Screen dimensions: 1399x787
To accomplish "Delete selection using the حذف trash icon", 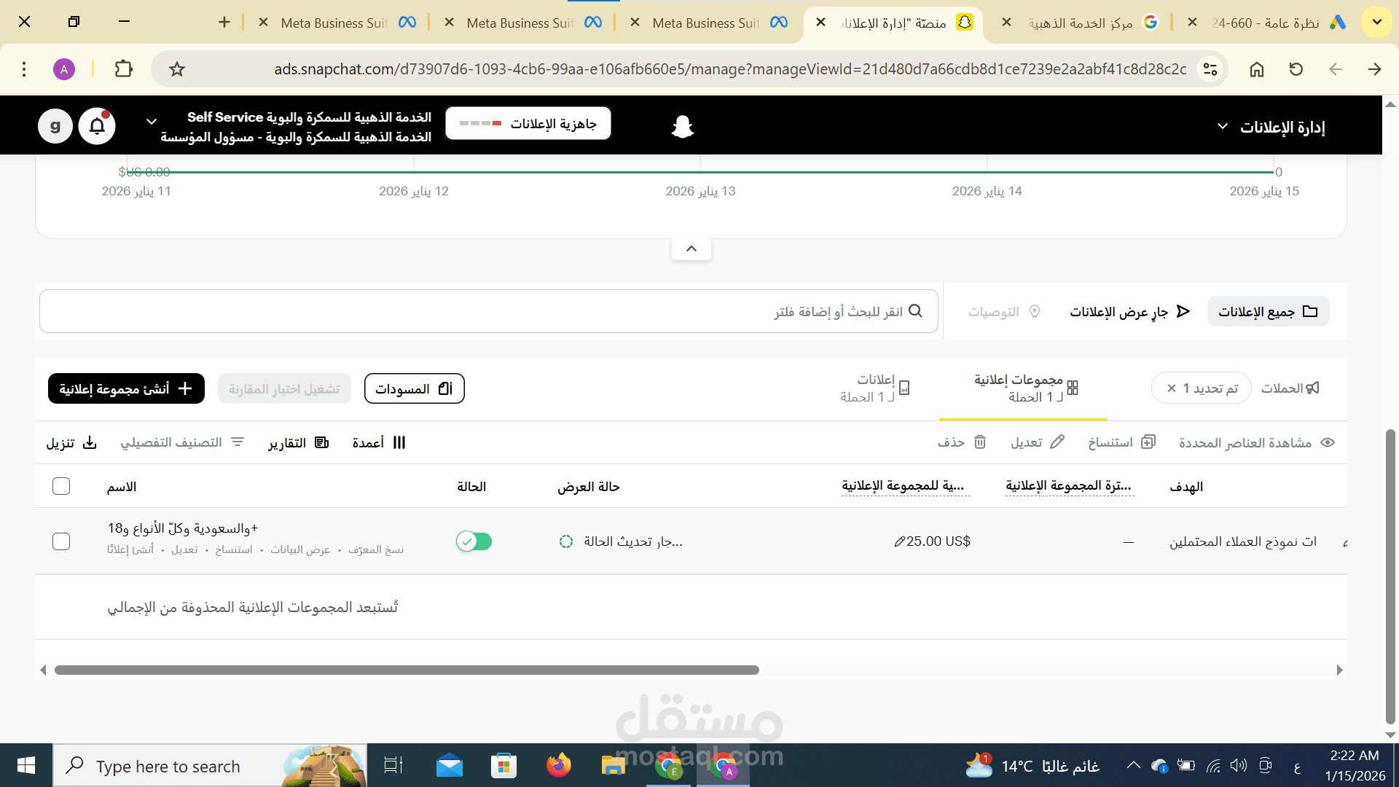I will click(981, 442).
